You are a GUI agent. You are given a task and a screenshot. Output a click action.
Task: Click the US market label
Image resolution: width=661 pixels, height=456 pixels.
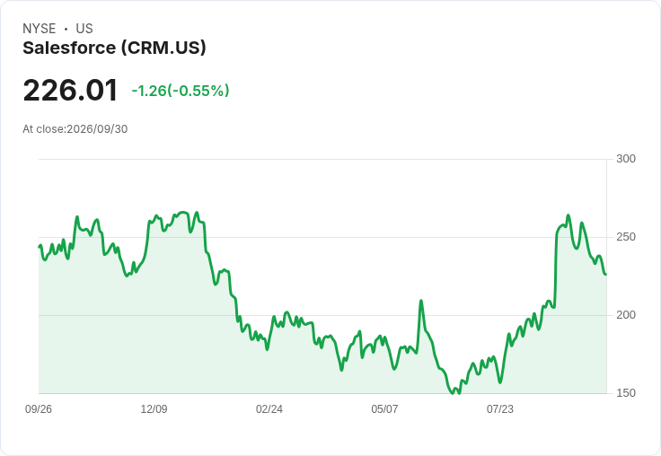point(84,29)
